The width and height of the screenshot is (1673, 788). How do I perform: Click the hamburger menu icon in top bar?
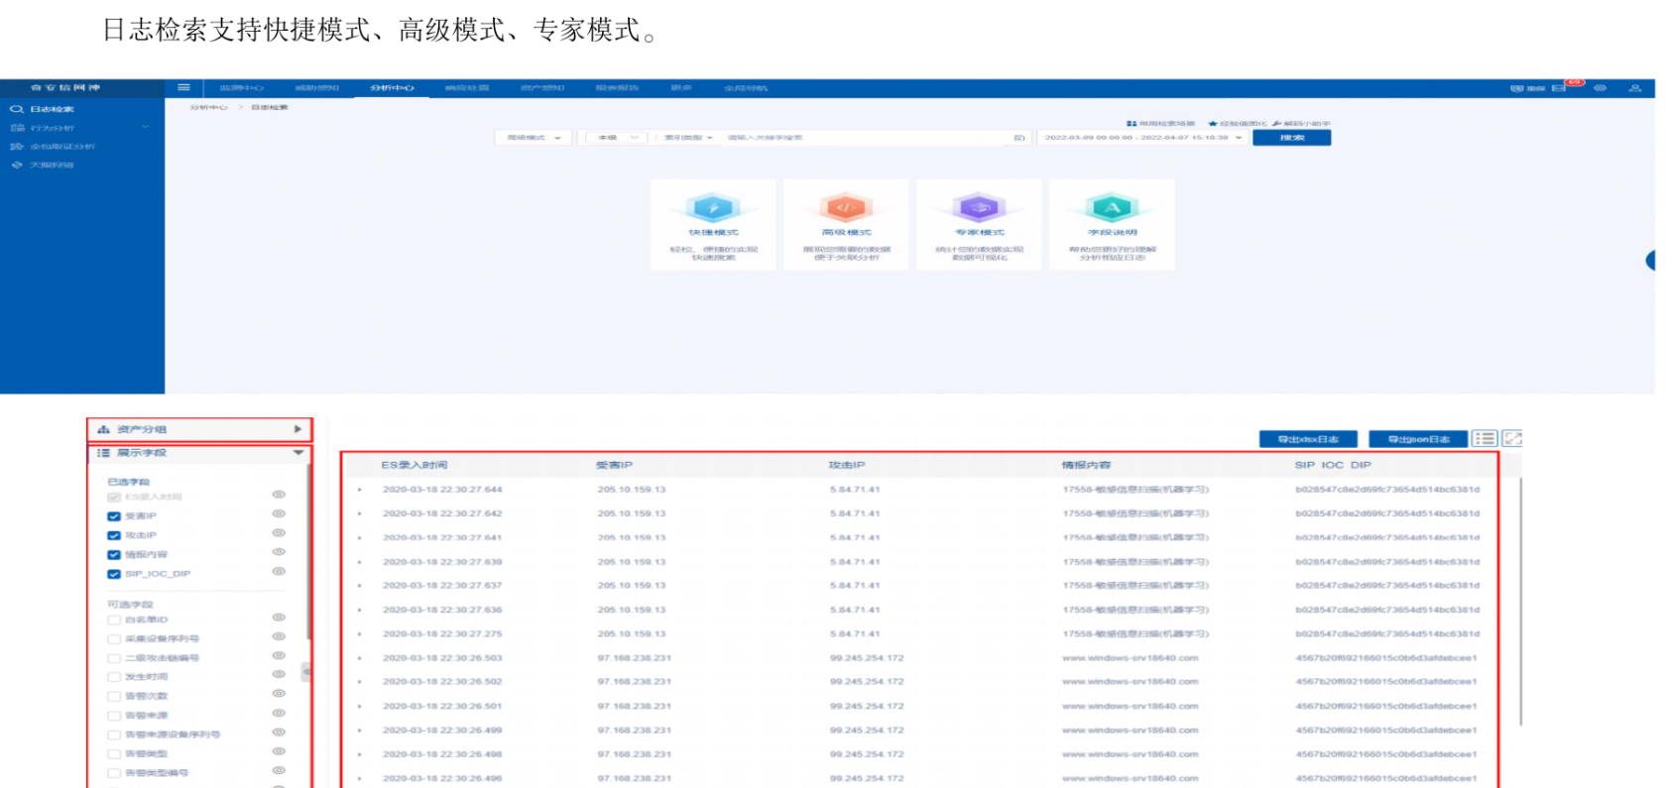pos(183,88)
